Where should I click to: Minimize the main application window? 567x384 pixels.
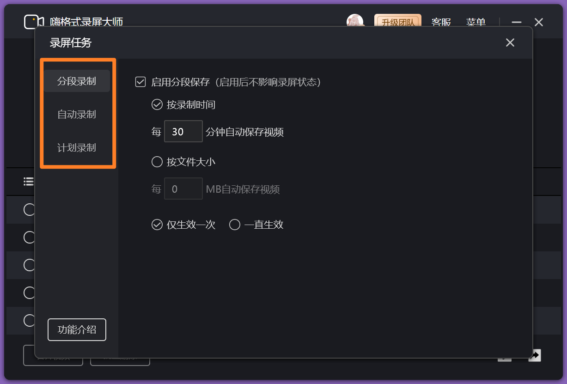click(517, 22)
